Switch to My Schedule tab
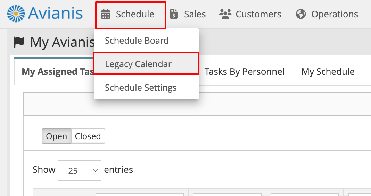Image resolution: width=371 pixels, height=196 pixels. (x=328, y=72)
